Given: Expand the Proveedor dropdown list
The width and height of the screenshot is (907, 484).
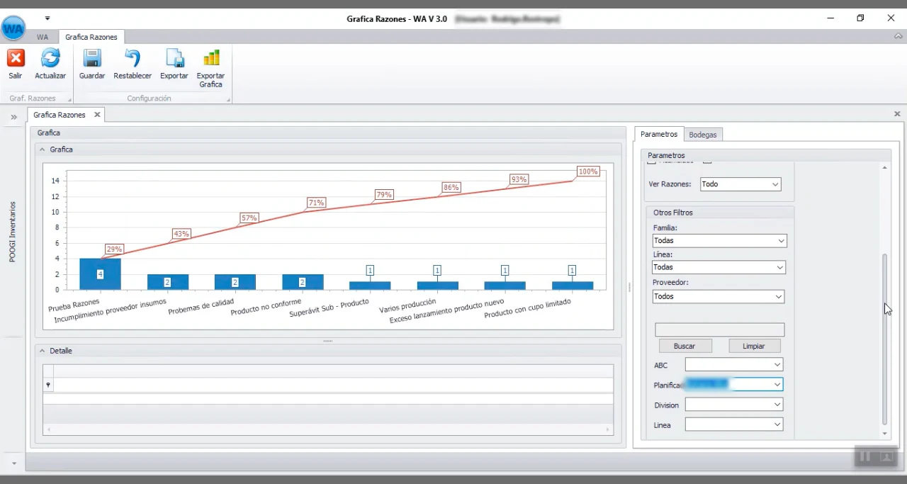Looking at the screenshot, I should [x=779, y=297].
